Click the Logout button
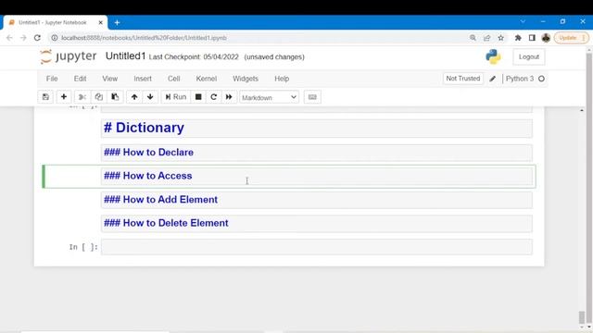This screenshot has width=593, height=333. [x=529, y=56]
